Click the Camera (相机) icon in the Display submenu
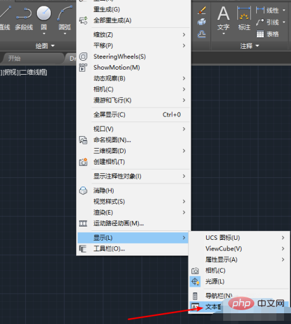The height and width of the screenshot is (324, 291). pos(195,271)
